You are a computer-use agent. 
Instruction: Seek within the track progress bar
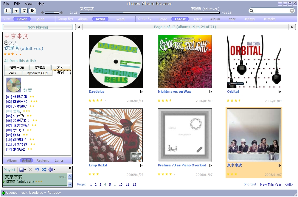coord(150,13)
